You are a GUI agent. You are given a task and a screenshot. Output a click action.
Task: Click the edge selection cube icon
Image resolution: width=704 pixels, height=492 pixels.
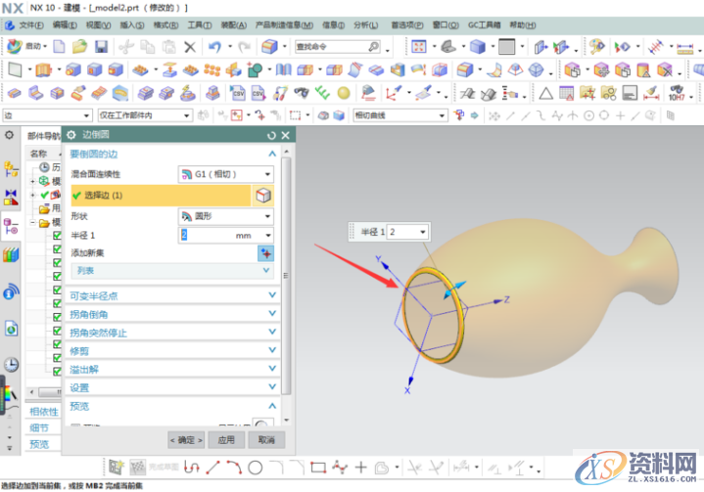click(263, 196)
